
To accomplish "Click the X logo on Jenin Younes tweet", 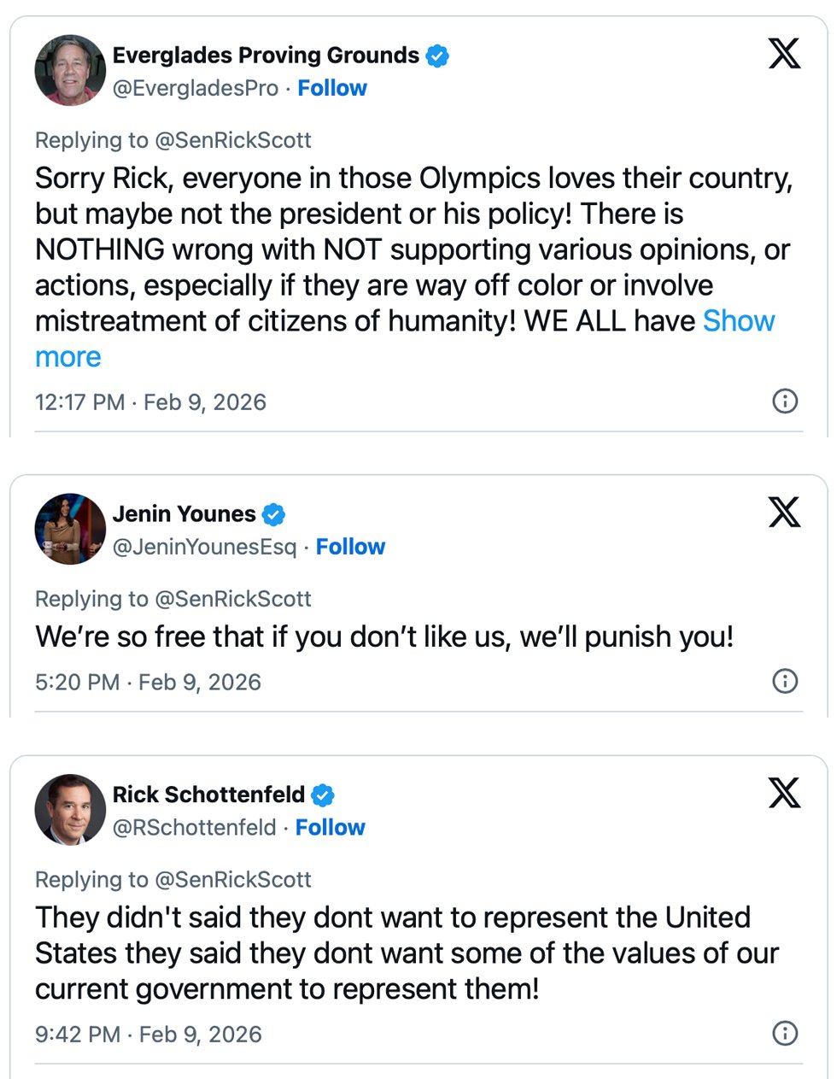I will point(784,513).
